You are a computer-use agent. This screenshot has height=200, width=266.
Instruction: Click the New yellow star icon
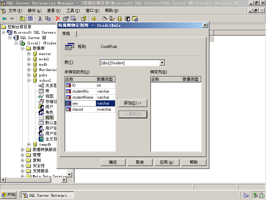94,19
